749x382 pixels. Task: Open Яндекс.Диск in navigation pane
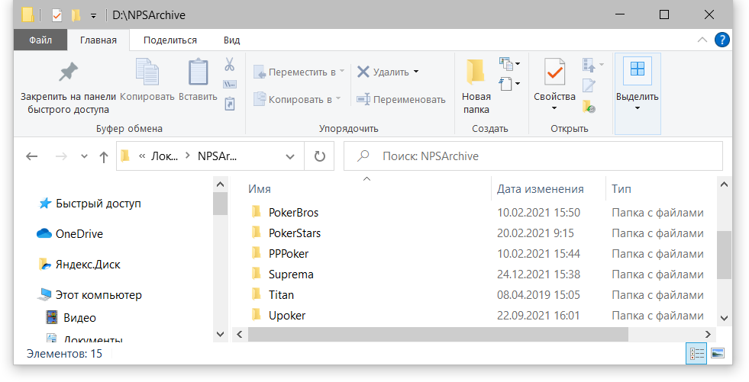pos(88,265)
